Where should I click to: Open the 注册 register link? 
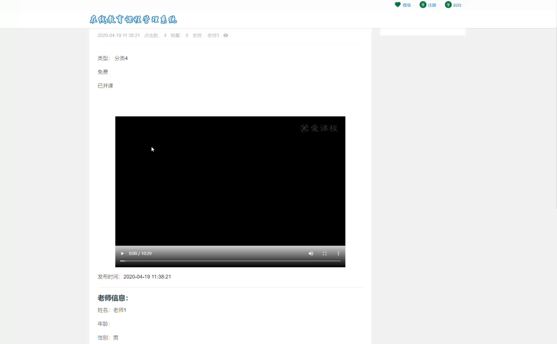[x=432, y=5]
